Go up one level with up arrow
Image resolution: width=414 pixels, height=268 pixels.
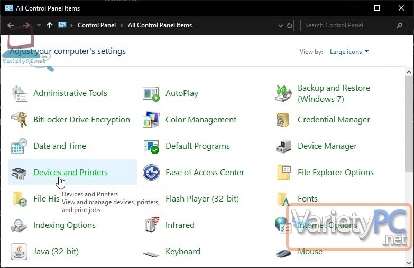49,25
